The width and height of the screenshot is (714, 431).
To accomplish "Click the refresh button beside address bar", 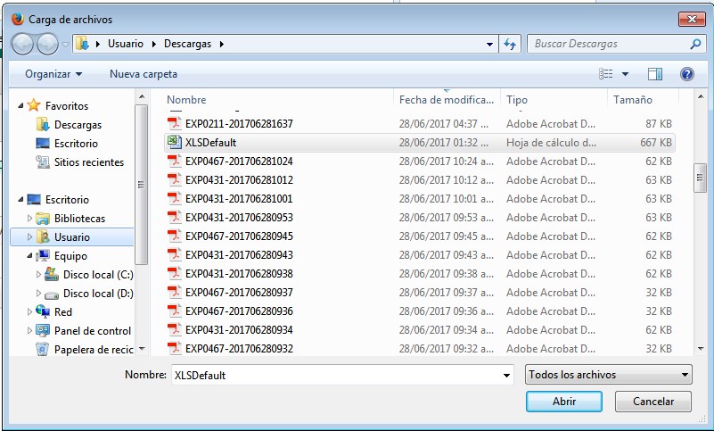I will (511, 44).
